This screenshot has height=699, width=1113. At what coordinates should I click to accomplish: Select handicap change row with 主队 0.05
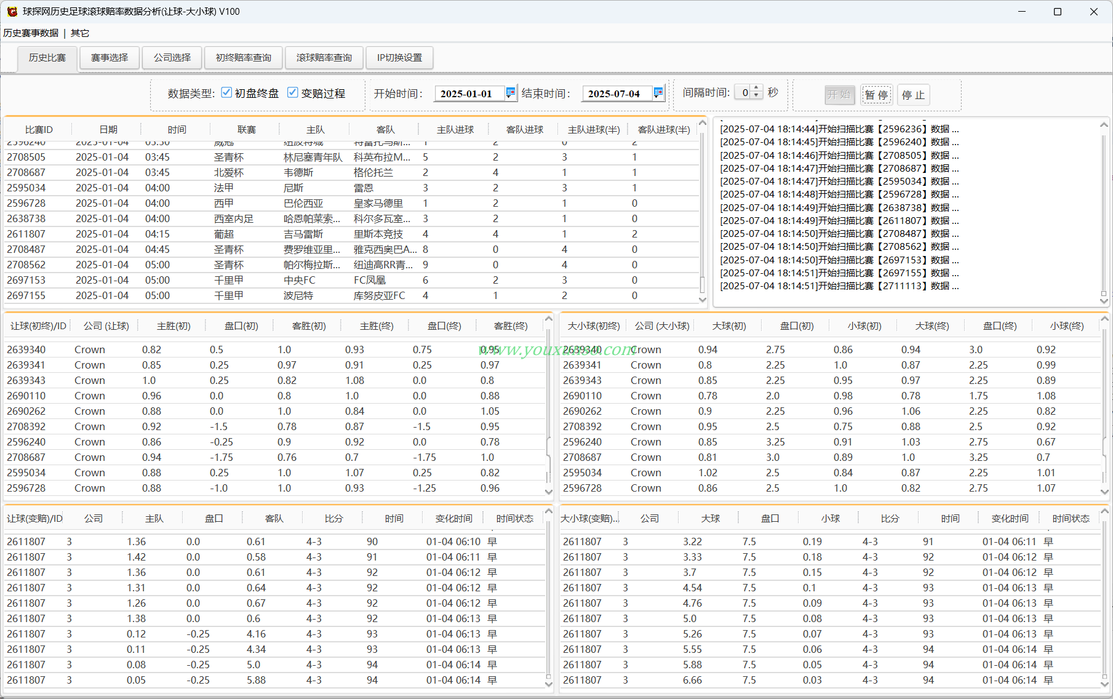[x=274, y=681]
